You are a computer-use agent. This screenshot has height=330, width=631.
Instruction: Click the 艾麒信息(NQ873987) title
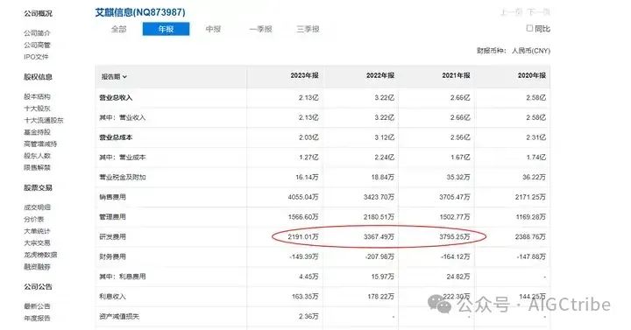coord(140,12)
